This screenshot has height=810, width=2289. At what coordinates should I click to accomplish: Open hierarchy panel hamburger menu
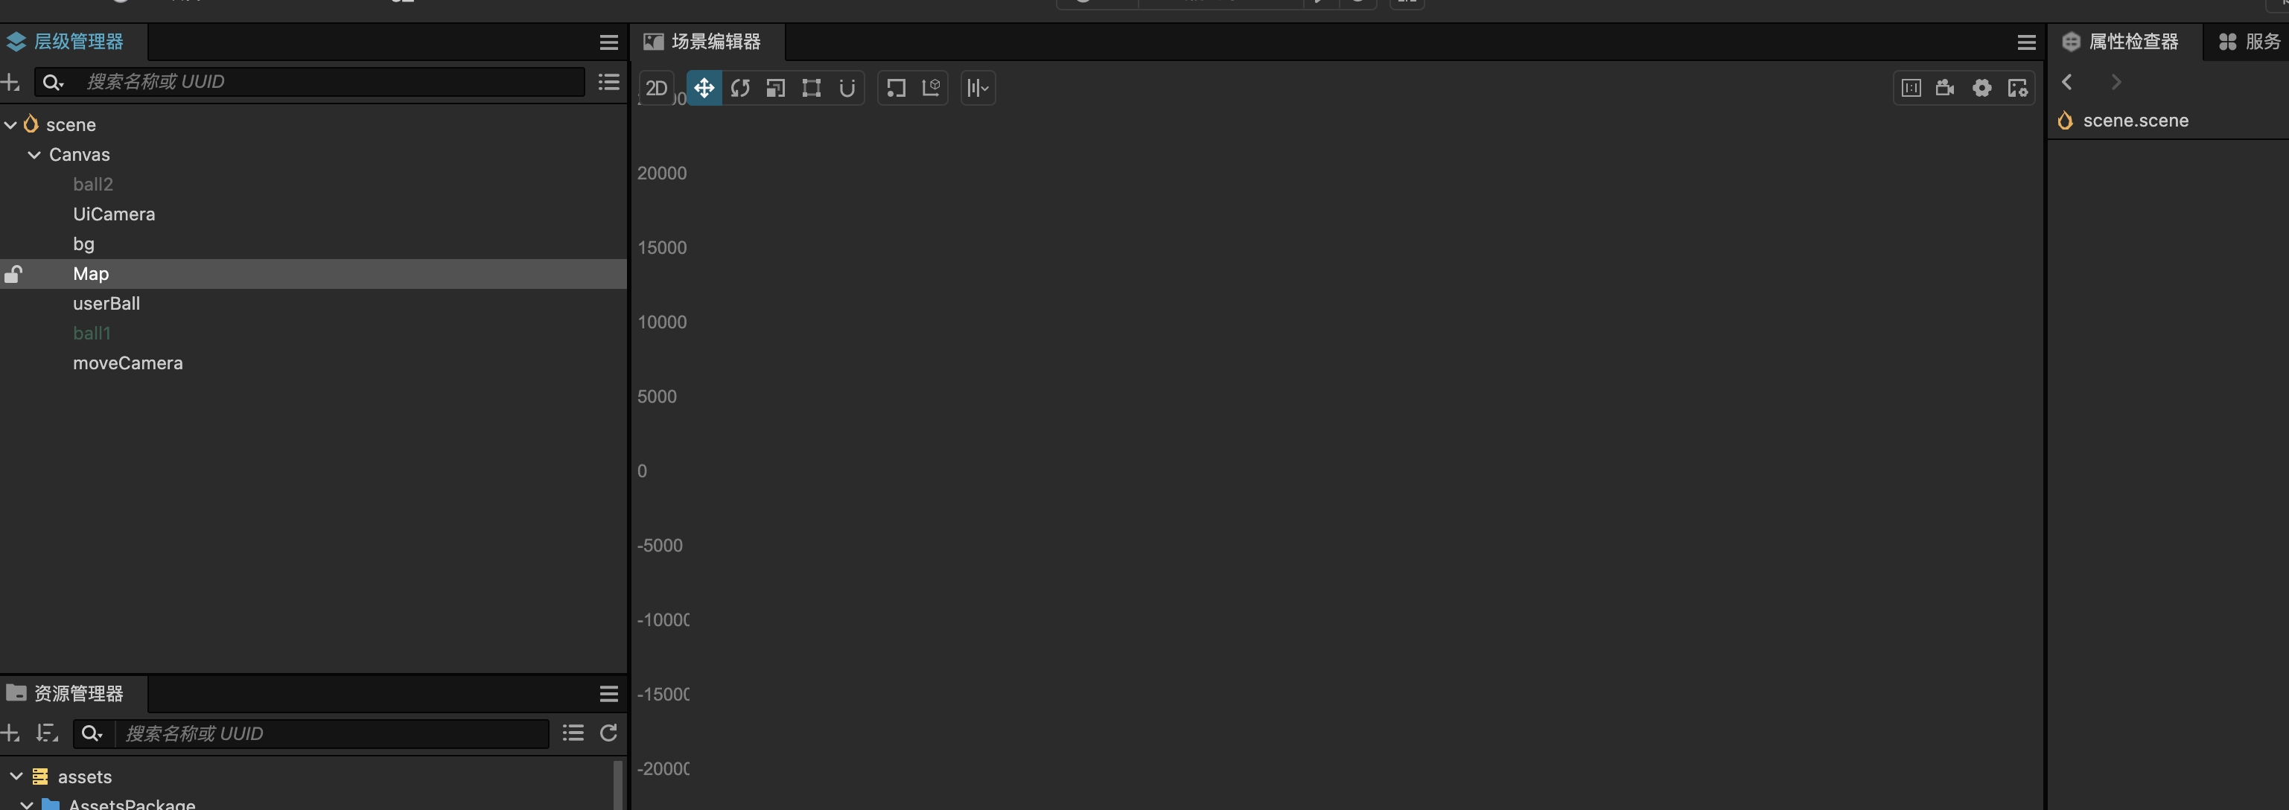[608, 42]
